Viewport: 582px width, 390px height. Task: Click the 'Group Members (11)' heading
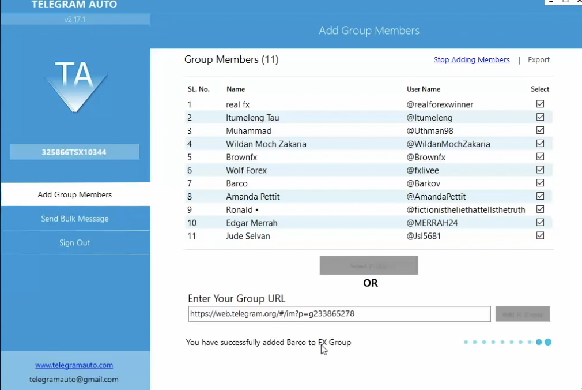pyautogui.click(x=231, y=59)
